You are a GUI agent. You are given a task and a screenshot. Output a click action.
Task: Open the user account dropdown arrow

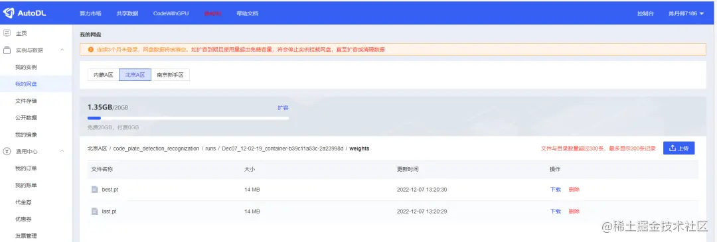(x=702, y=14)
